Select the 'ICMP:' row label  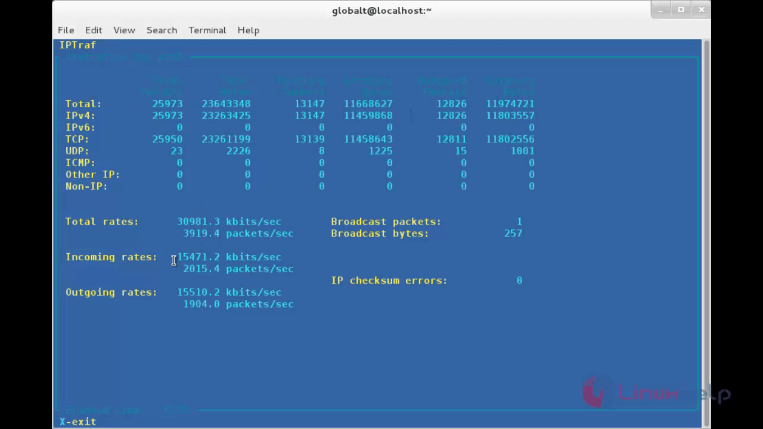pyautogui.click(x=80, y=163)
